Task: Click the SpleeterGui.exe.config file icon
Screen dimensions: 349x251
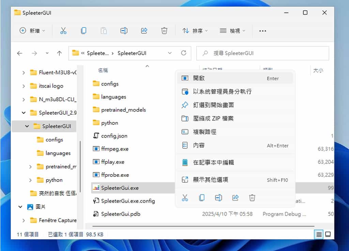Action: pos(96,201)
